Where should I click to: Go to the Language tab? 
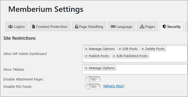[x=121, y=26]
